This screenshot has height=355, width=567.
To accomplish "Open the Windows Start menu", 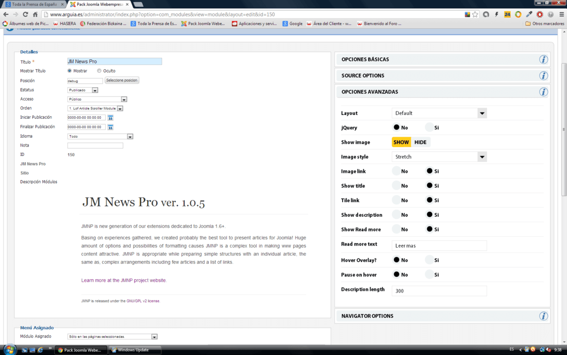I will tap(9, 350).
